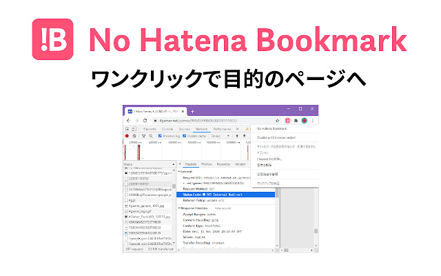Screen dimensions: 441x276
Task: Switch to the Performance tab
Action: click(222, 129)
